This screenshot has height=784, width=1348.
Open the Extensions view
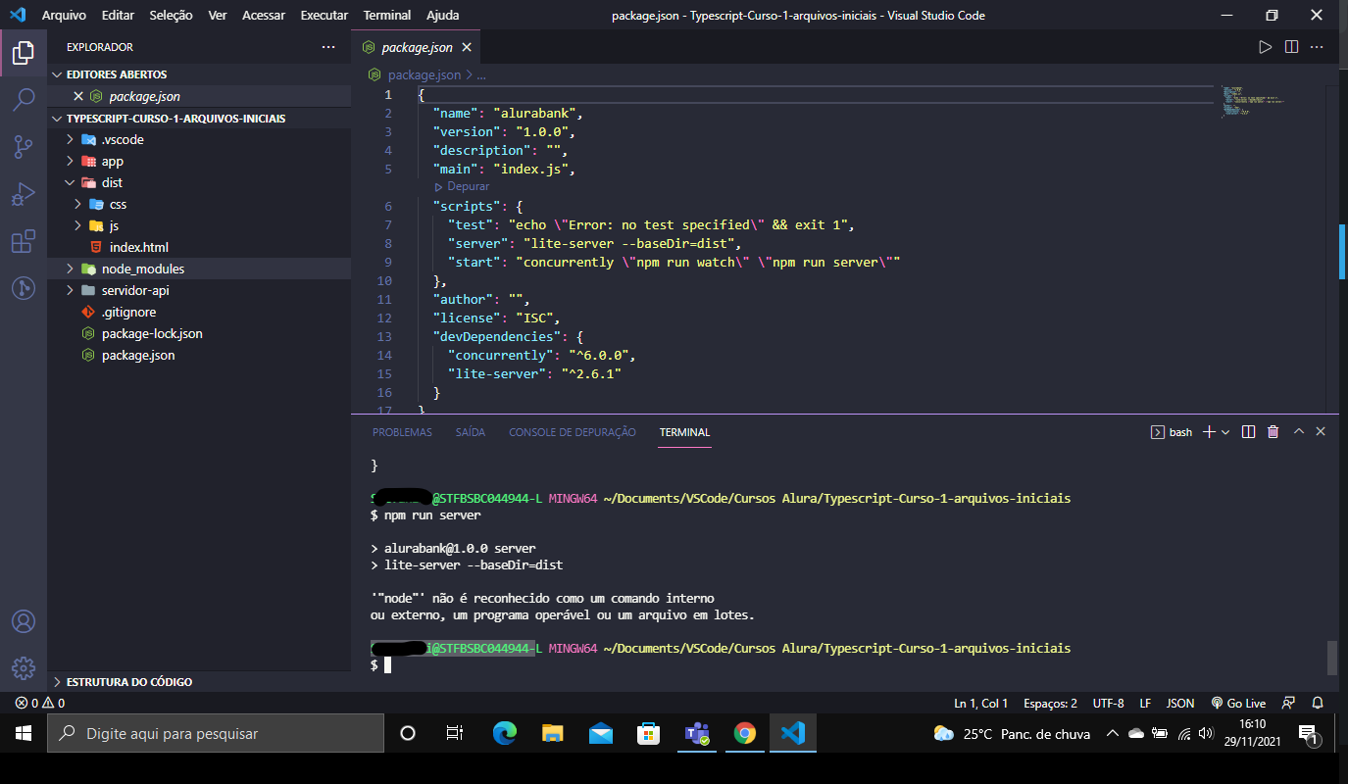[x=24, y=241]
